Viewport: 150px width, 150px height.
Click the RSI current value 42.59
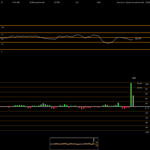coord(138,38)
